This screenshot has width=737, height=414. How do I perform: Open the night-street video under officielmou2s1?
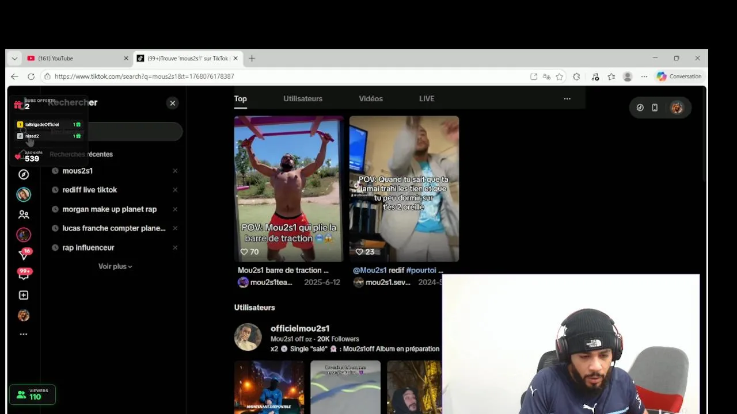click(269, 387)
